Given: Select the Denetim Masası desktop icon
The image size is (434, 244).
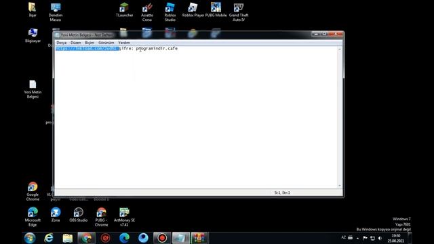Looking at the screenshot, I should click(56, 12).
